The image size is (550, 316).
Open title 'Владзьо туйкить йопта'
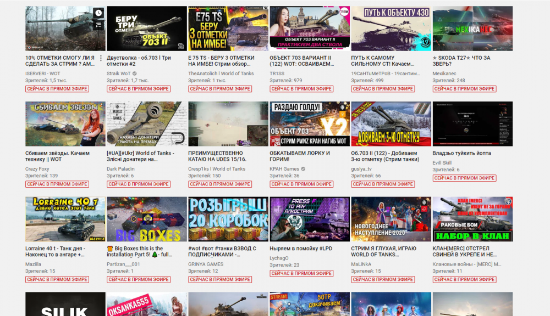click(x=461, y=153)
